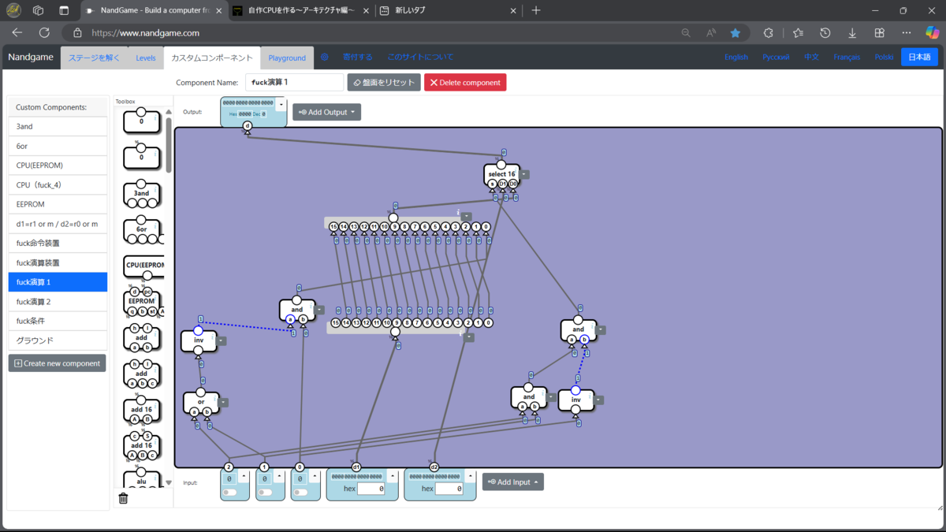Open the caret menu on the d1 input box
This screenshot has height=532, width=946.
point(393,476)
